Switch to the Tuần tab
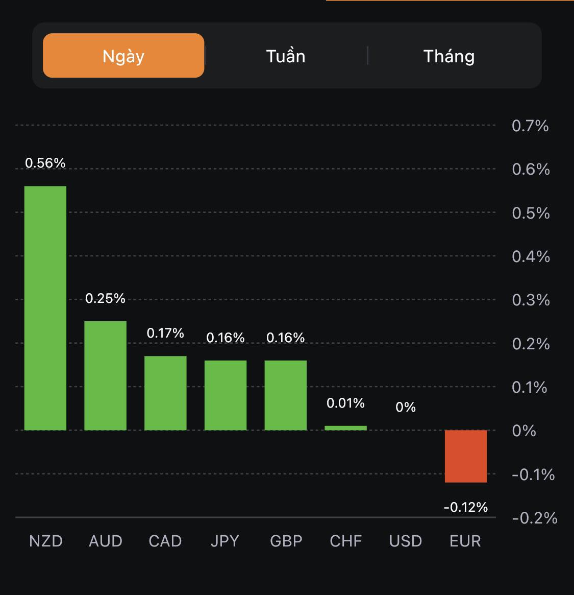This screenshot has height=595, width=574. 286,56
